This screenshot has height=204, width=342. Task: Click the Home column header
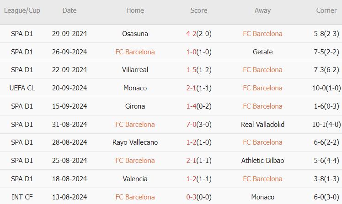coord(135,10)
